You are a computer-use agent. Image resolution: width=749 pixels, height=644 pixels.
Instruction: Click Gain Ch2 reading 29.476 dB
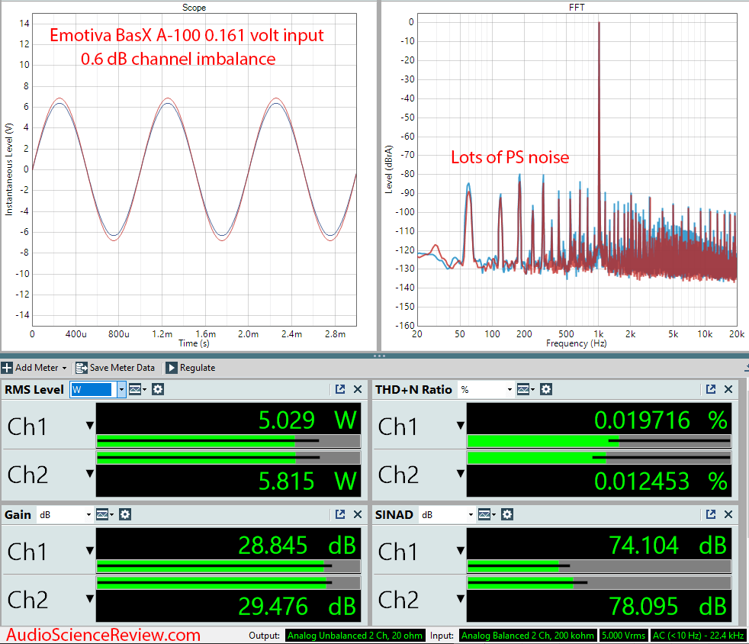click(x=297, y=607)
